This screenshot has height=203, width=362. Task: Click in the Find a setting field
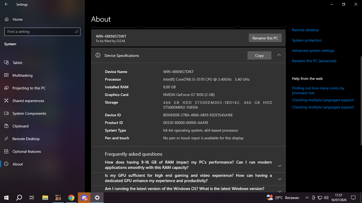coord(42,32)
